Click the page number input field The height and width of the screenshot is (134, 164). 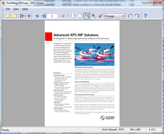point(52,16)
